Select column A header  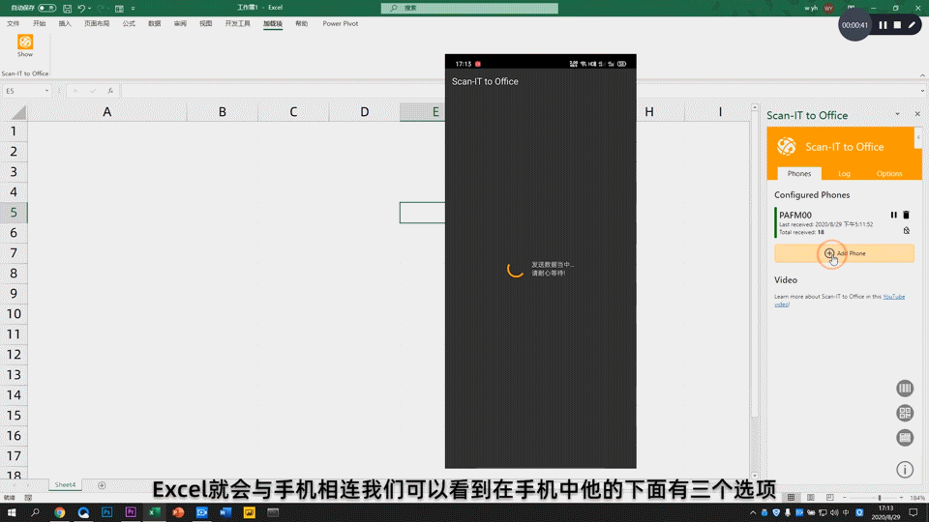tap(107, 112)
